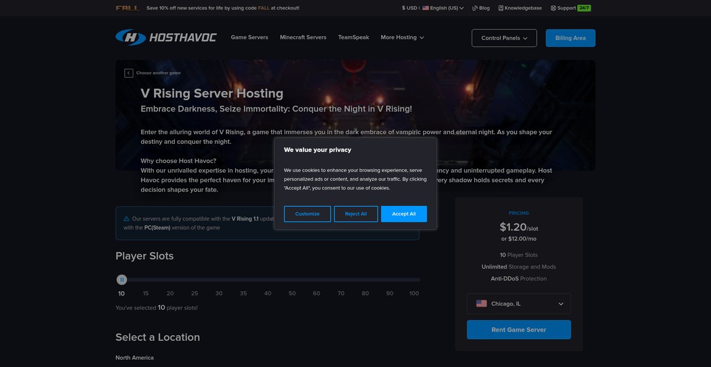
Task: Expand the More Hosting menu
Action: click(402, 37)
